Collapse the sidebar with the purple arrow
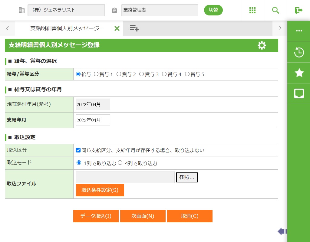 (282, 231)
